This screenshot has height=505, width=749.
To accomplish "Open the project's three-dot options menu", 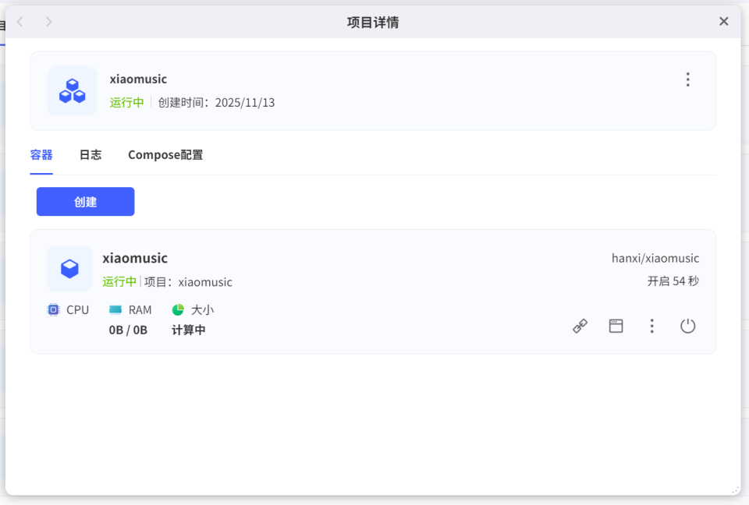I will [x=687, y=79].
